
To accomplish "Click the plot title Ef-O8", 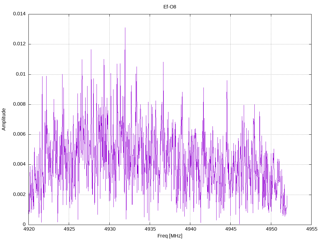I will coord(170,7).
